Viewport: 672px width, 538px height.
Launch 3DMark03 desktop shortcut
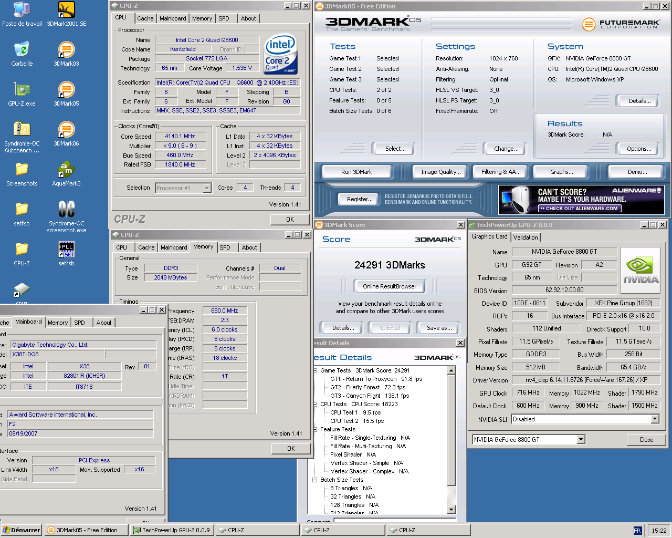click(66, 54)
